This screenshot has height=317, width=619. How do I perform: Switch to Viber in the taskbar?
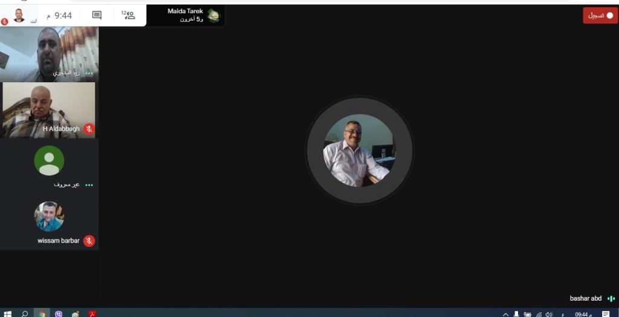(59, 313)
